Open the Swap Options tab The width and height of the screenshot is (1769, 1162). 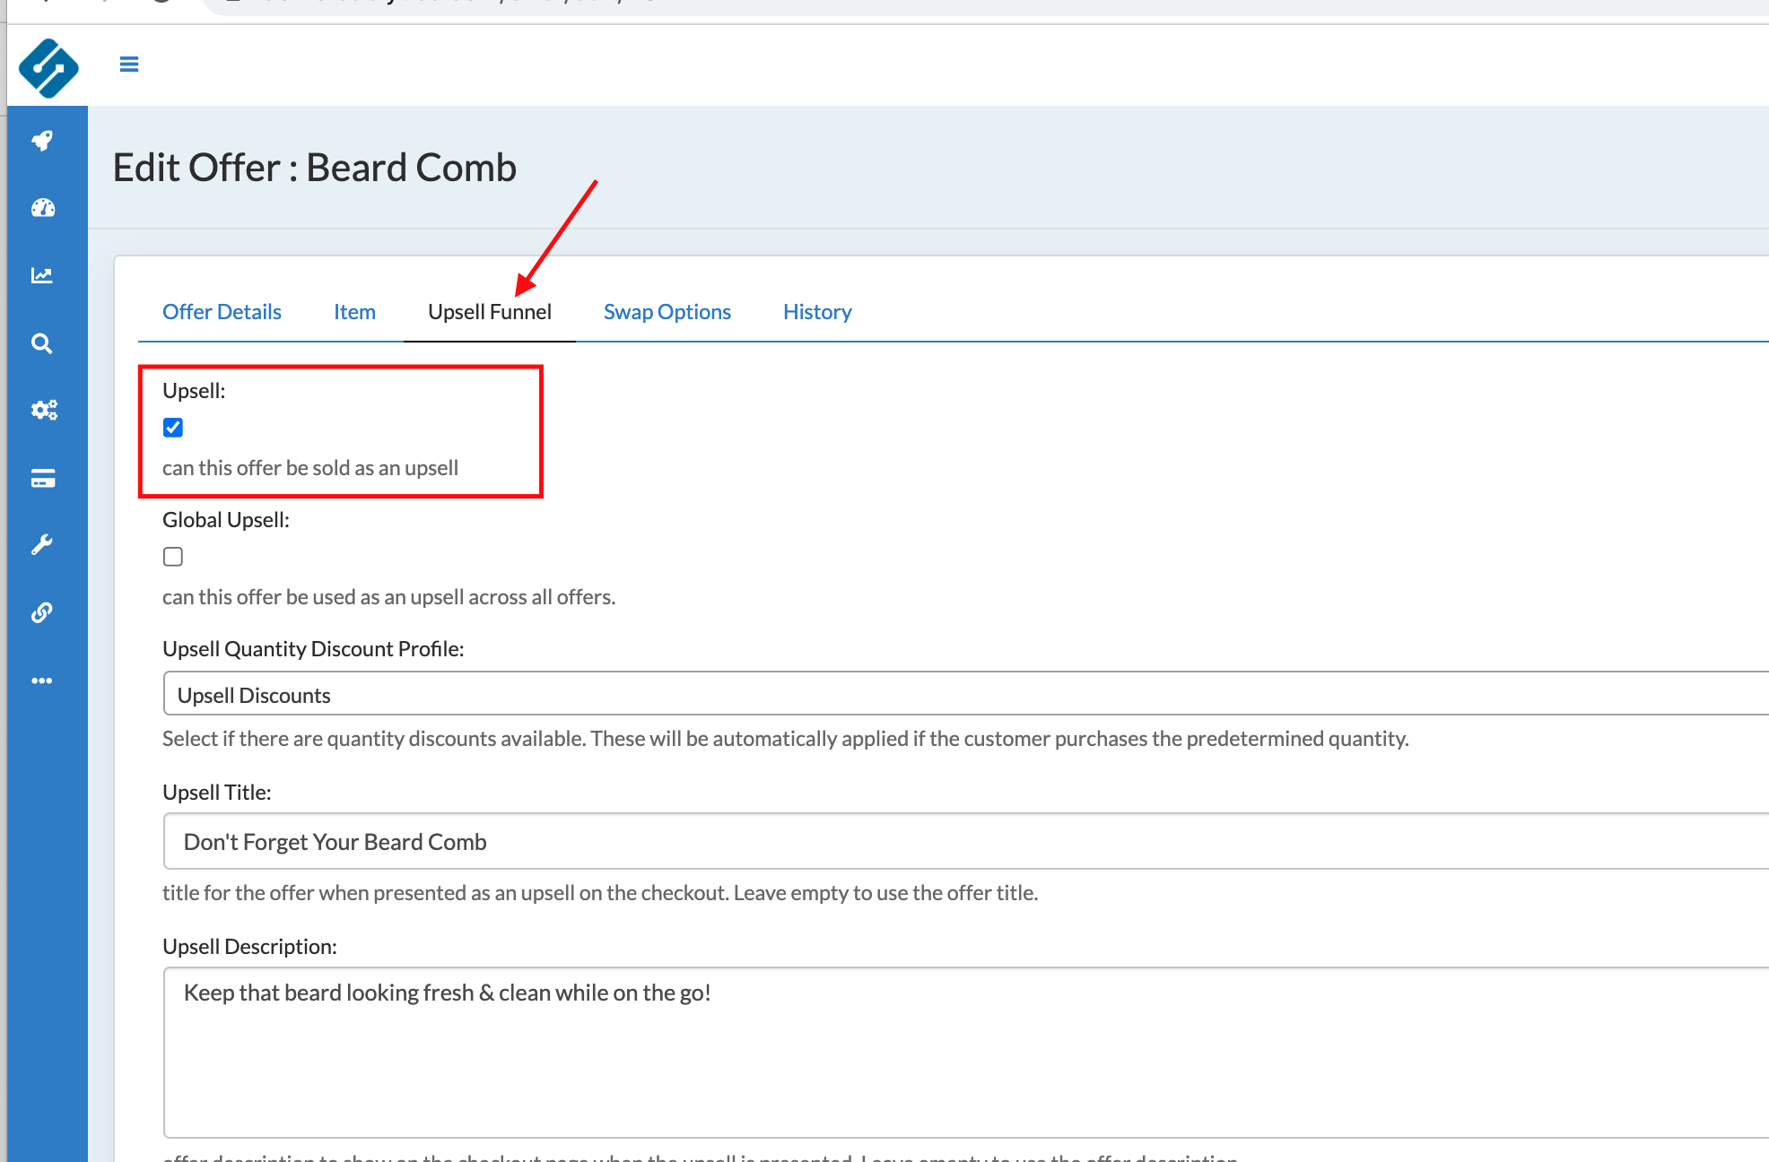[x=667, y=312]
